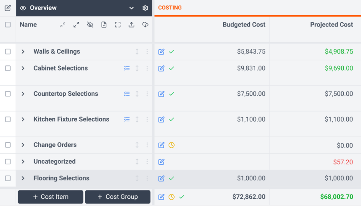Click the collapse all rows arrows icon
361x206 pixels.
point(63,25)
